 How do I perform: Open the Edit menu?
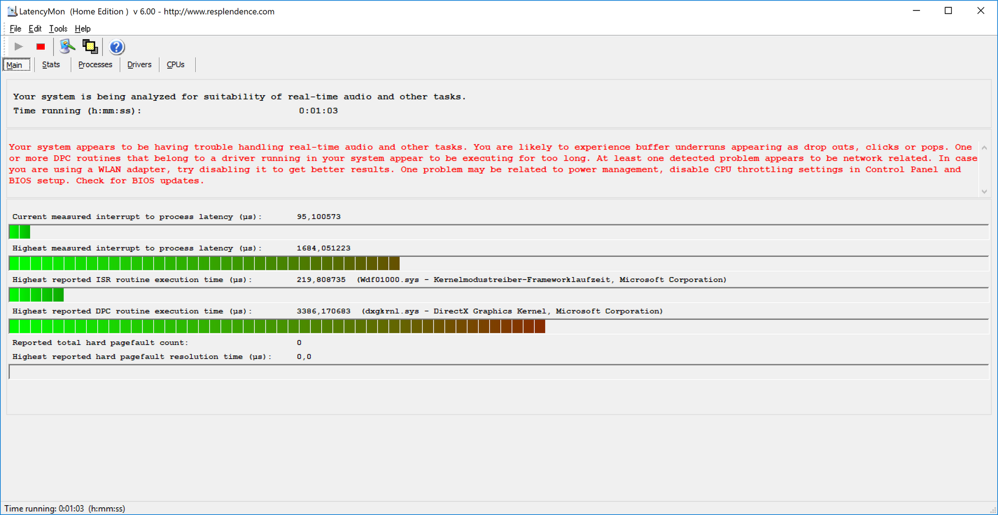click(x=35, y=29)
